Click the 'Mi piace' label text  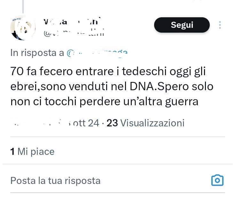[x=36, y=151]
